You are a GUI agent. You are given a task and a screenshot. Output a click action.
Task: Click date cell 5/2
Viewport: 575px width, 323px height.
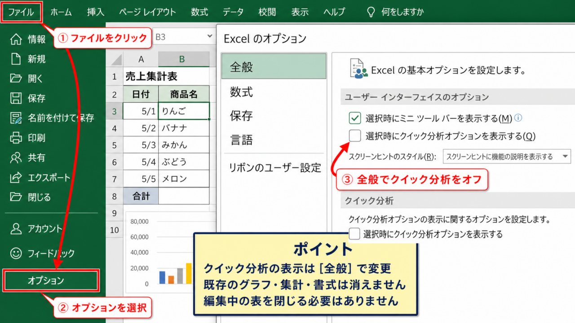(x=141, y=128)
